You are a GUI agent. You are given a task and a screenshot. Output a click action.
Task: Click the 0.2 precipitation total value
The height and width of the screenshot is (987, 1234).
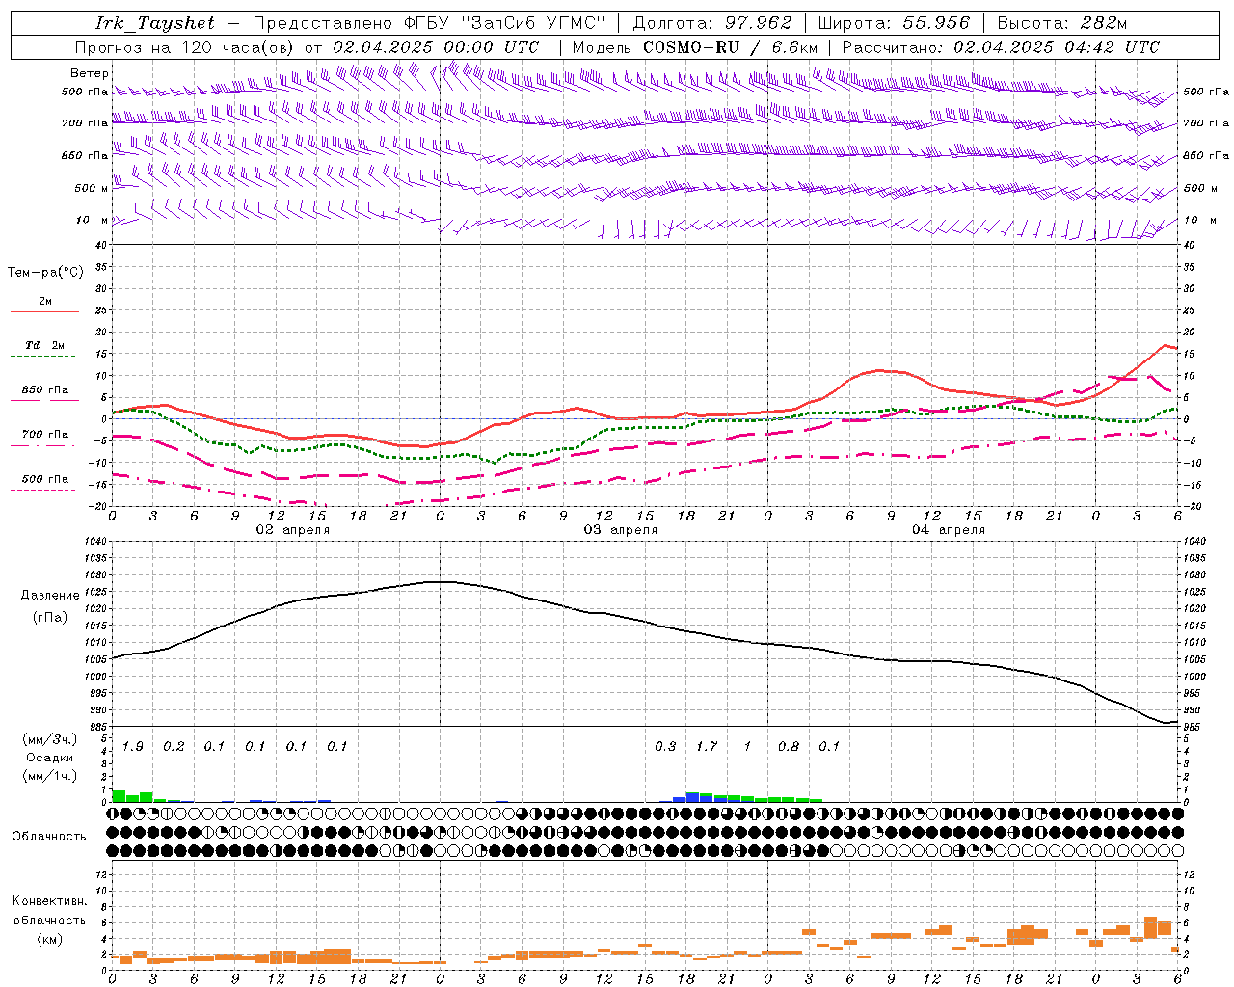tap(174, 746)
